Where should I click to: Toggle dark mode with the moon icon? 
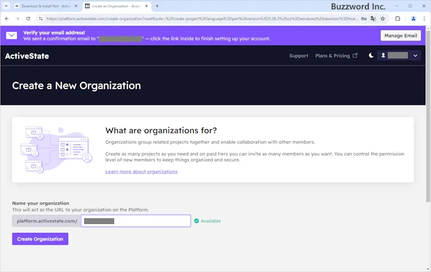pos(371,56)
